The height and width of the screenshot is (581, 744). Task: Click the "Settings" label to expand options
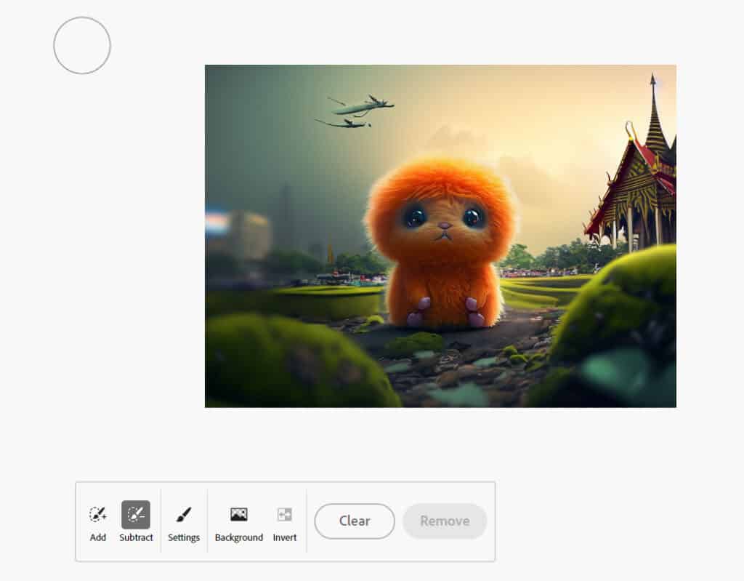point(184,537)
